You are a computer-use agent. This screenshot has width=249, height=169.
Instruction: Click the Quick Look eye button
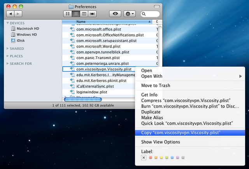[x=115, y=14]
